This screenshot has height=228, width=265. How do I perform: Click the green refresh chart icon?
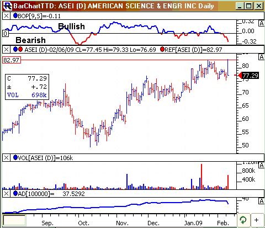243,220
